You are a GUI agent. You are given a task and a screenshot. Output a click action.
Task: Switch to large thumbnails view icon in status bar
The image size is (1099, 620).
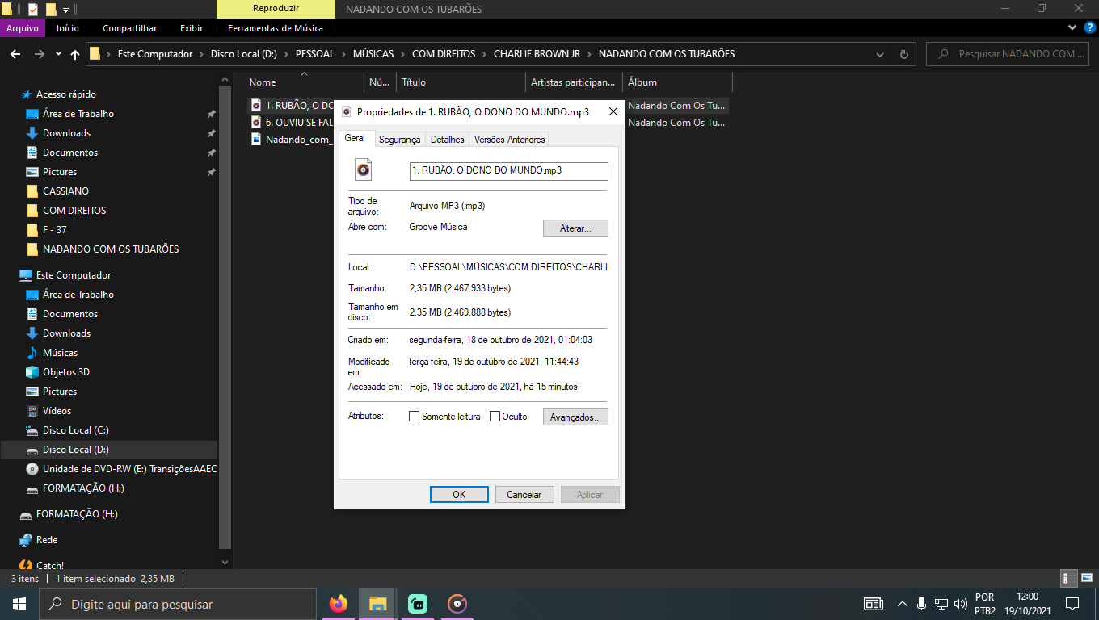1086,578
